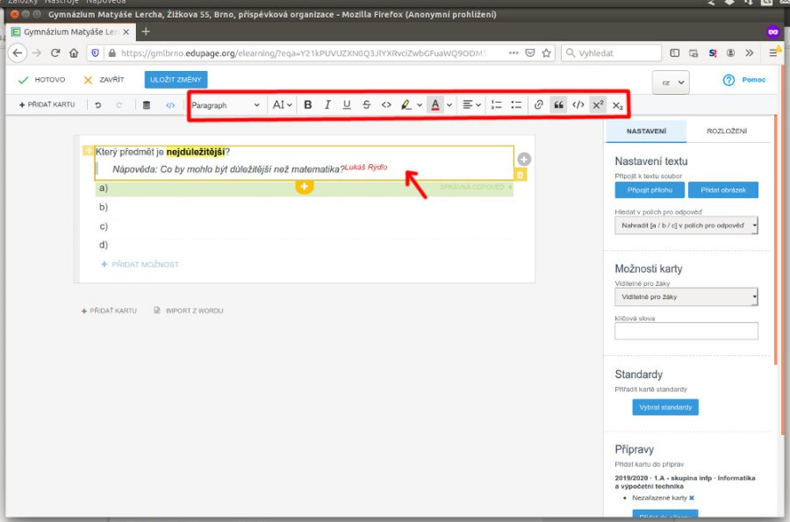Toggle superscript formatting
790x522 pixels.
pos(597,104)
